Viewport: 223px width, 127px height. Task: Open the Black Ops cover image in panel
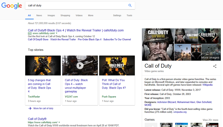209,36
